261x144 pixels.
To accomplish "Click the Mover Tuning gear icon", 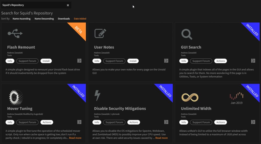I will point(15,97).
